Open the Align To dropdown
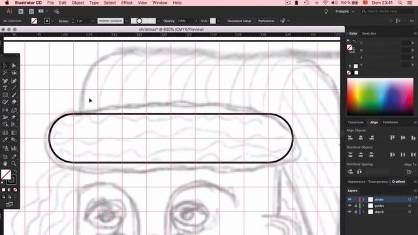The height and width of the screenshot is (235, 418). coord(409,172)
